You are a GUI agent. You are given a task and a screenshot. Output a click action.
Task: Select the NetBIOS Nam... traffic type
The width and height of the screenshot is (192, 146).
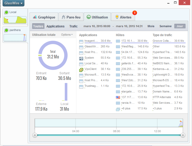162,63
